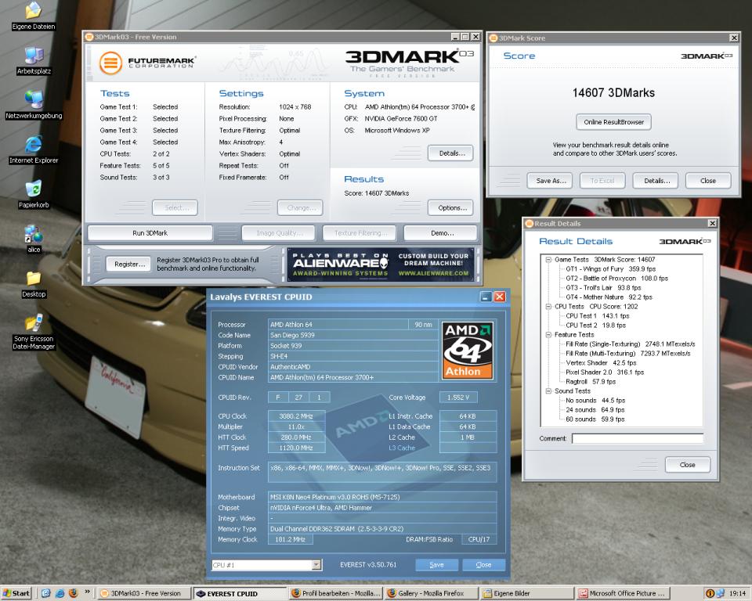
Task: Collapse the CPU Tests tree node
Action: point(548,306)
